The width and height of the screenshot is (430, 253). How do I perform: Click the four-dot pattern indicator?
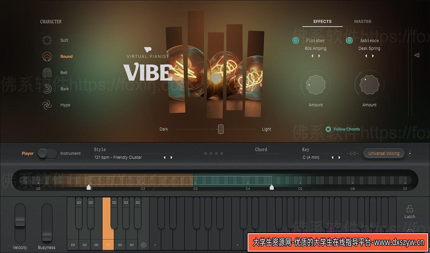214,154
